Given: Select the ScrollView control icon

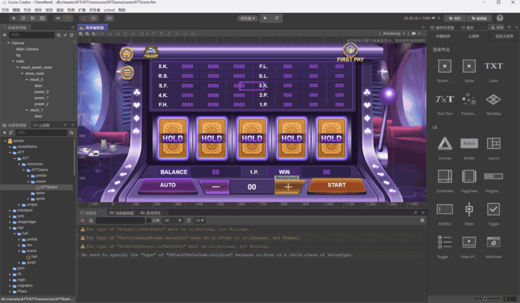Looking at the screenshot, I should [444, 175].
